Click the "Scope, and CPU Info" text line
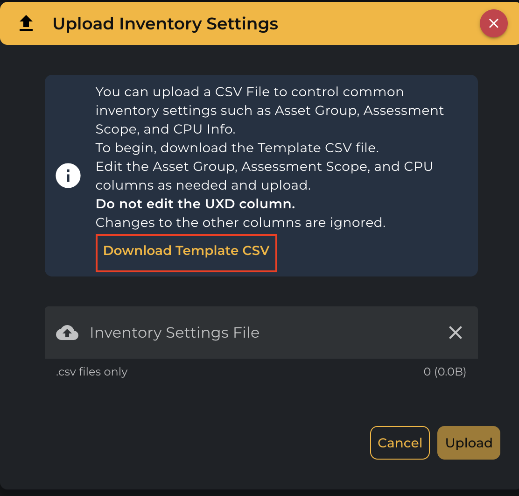The height and width of the screenshot is (496, 519). [164, 129]
